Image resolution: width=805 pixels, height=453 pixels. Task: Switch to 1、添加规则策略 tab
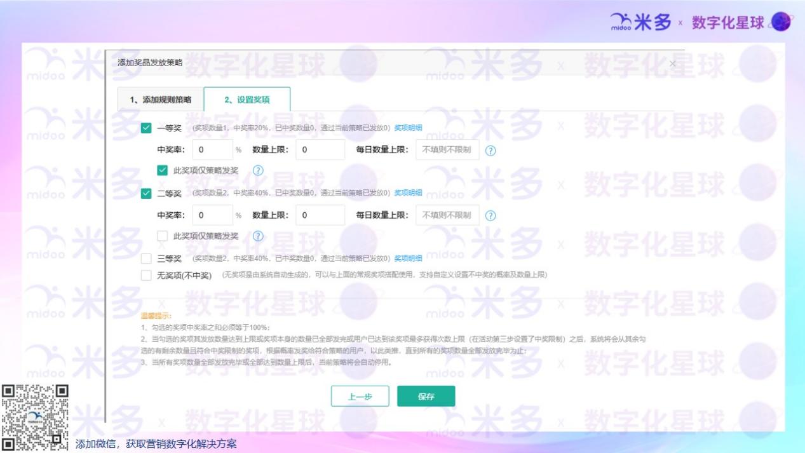pyautogui.click(x=160, y=100)
